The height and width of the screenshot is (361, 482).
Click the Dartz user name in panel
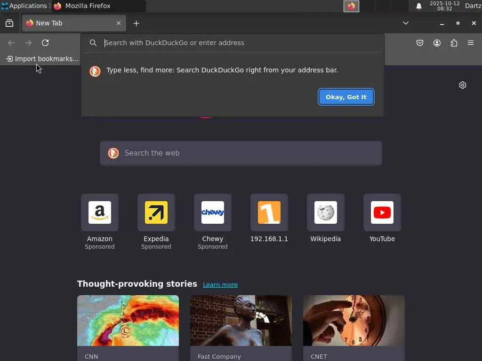click(473, 6)
